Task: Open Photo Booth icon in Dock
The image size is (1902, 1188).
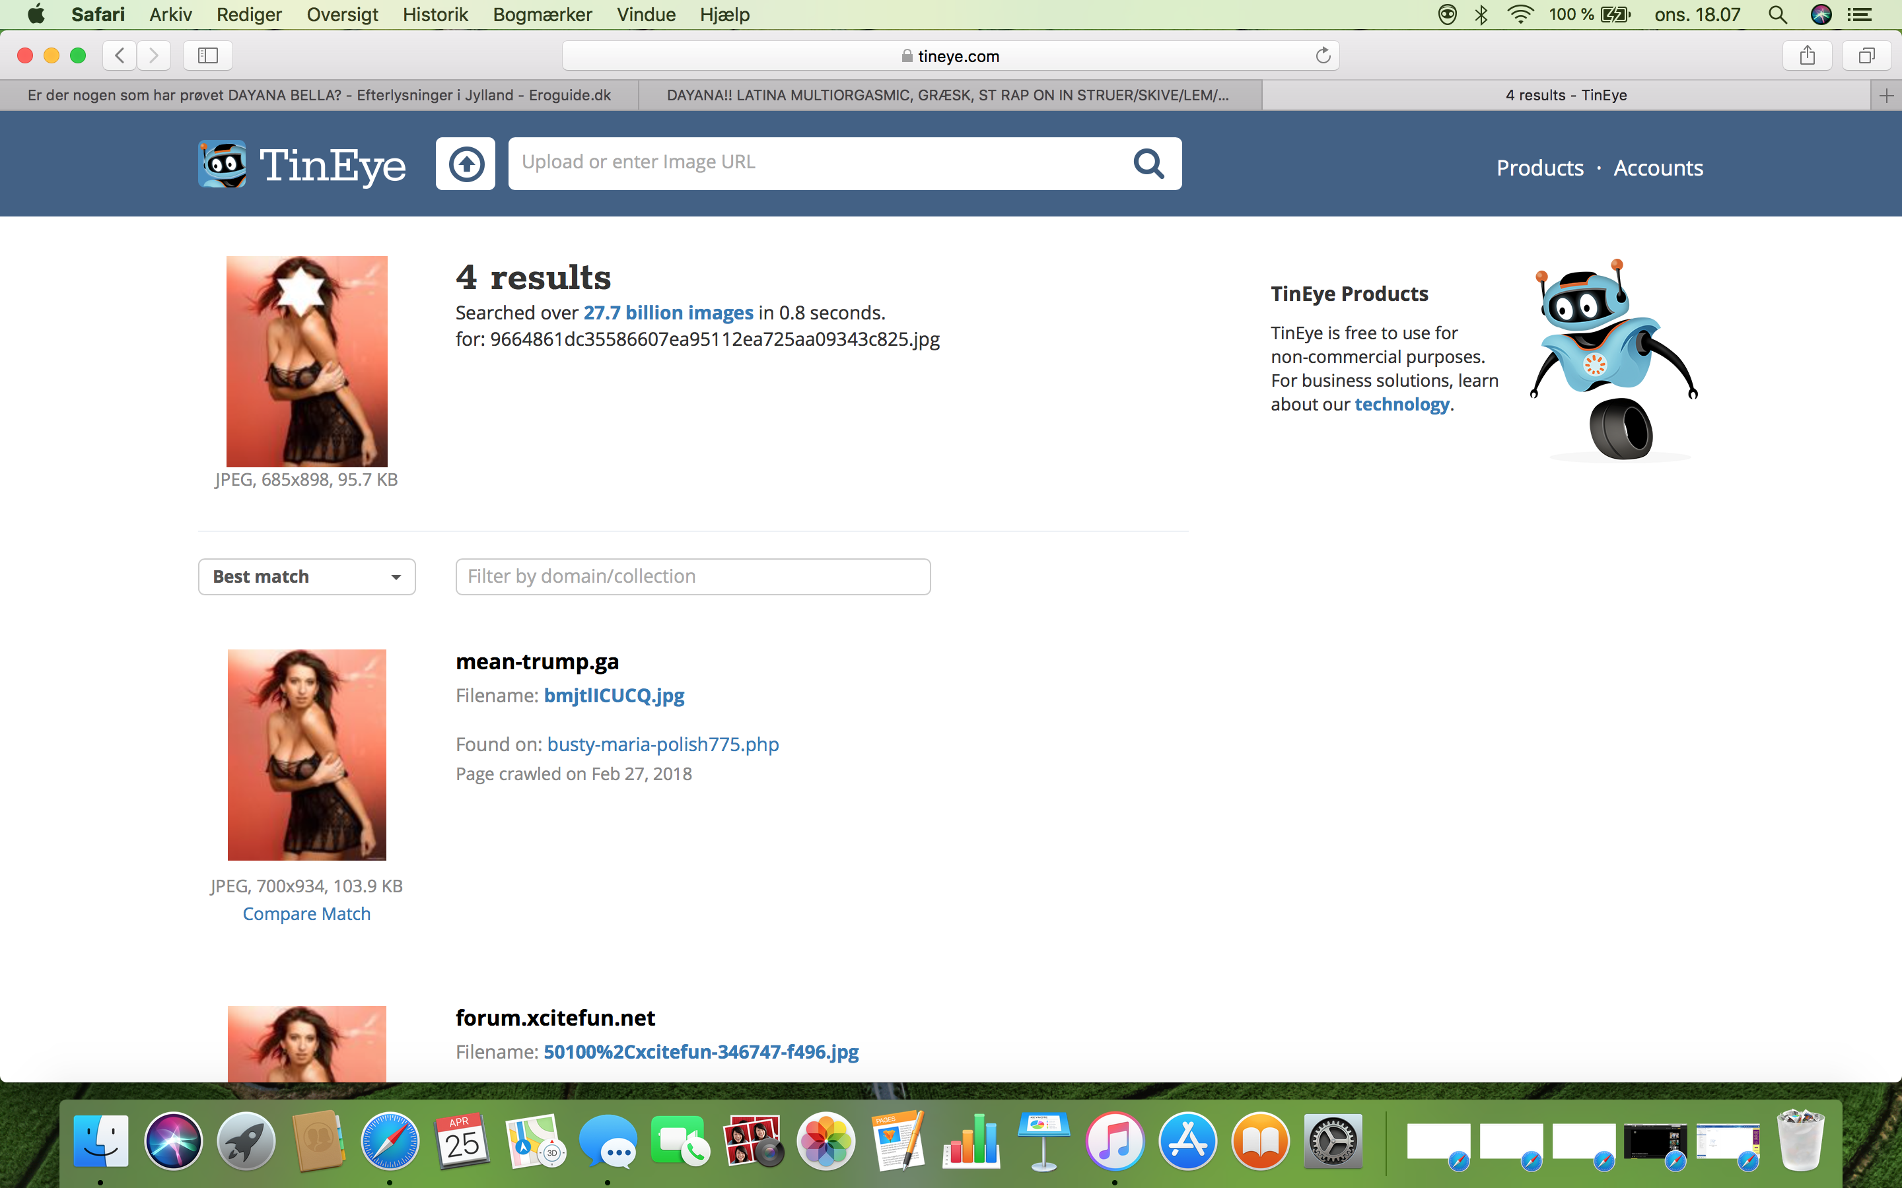Action: point(753,1141)
